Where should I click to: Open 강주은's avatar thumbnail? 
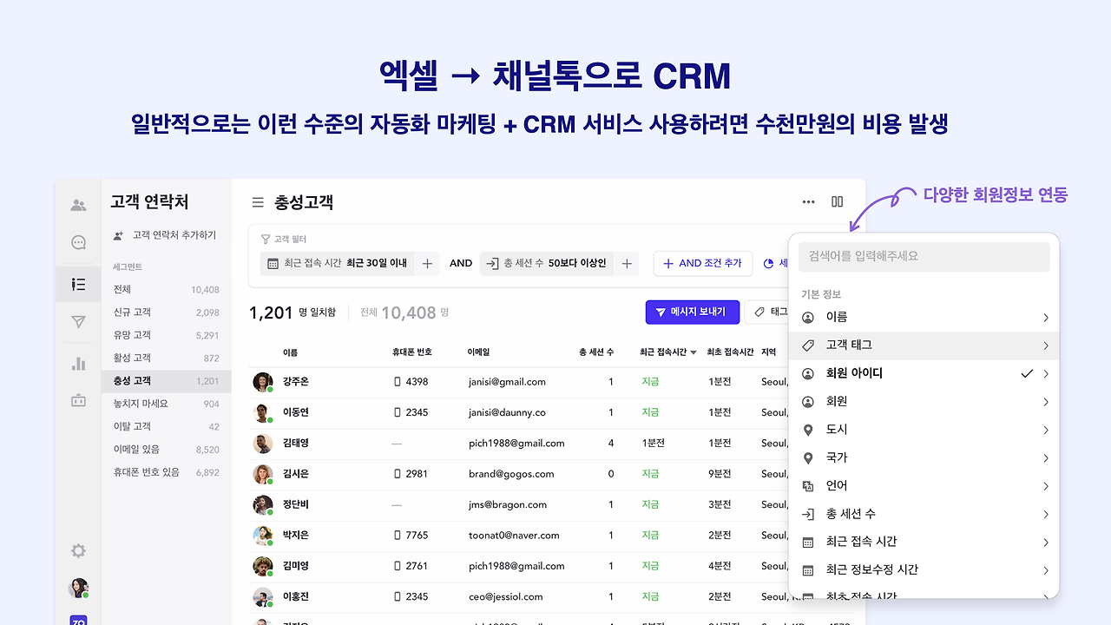point(262,382)
